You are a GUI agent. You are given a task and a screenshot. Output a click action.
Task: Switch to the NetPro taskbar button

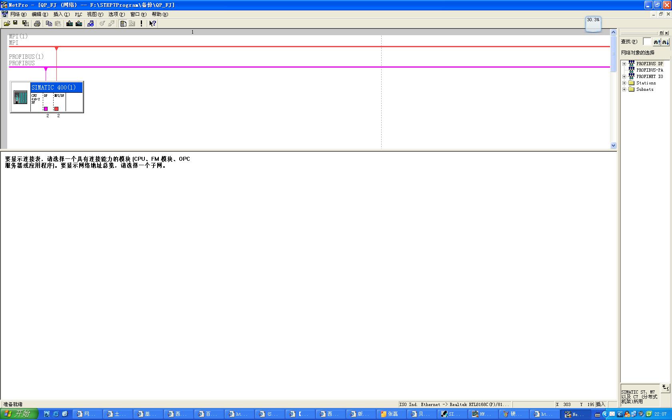tap(576, 414)
